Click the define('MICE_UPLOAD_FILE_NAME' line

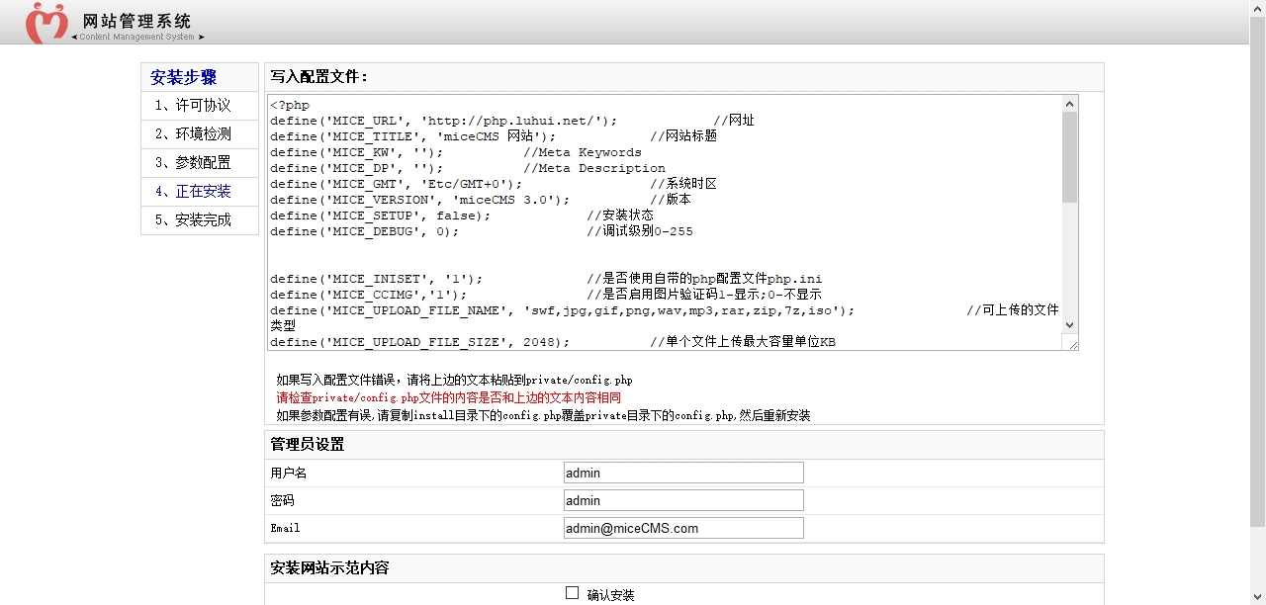pos(665,317)
